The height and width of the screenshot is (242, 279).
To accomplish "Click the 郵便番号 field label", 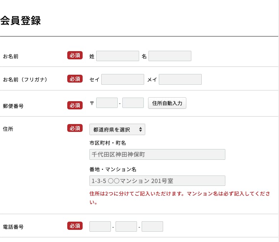I will coord(13,106).
